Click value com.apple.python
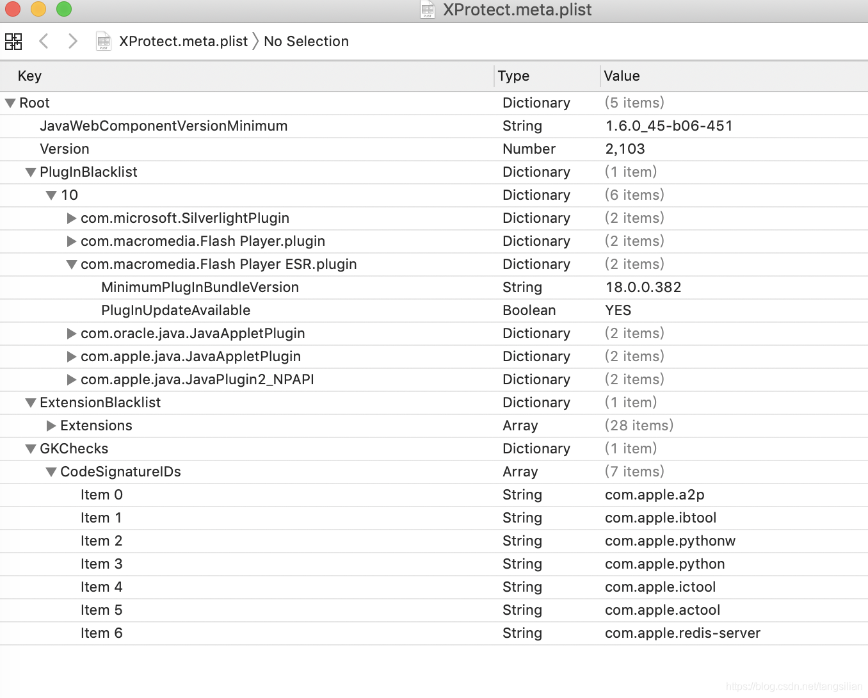The image size is (868, 698). click(x=665, y=564)
